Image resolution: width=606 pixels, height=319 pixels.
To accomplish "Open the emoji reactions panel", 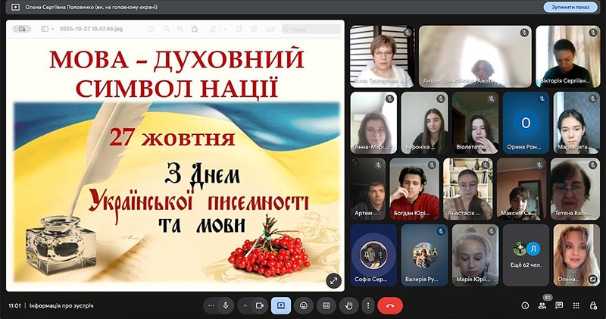I will click(x=304, y=305).
